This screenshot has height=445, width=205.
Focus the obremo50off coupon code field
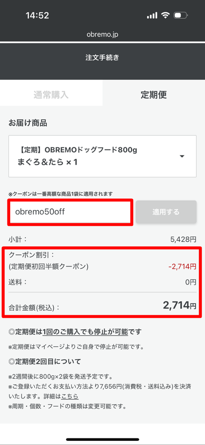click(70, 212)
